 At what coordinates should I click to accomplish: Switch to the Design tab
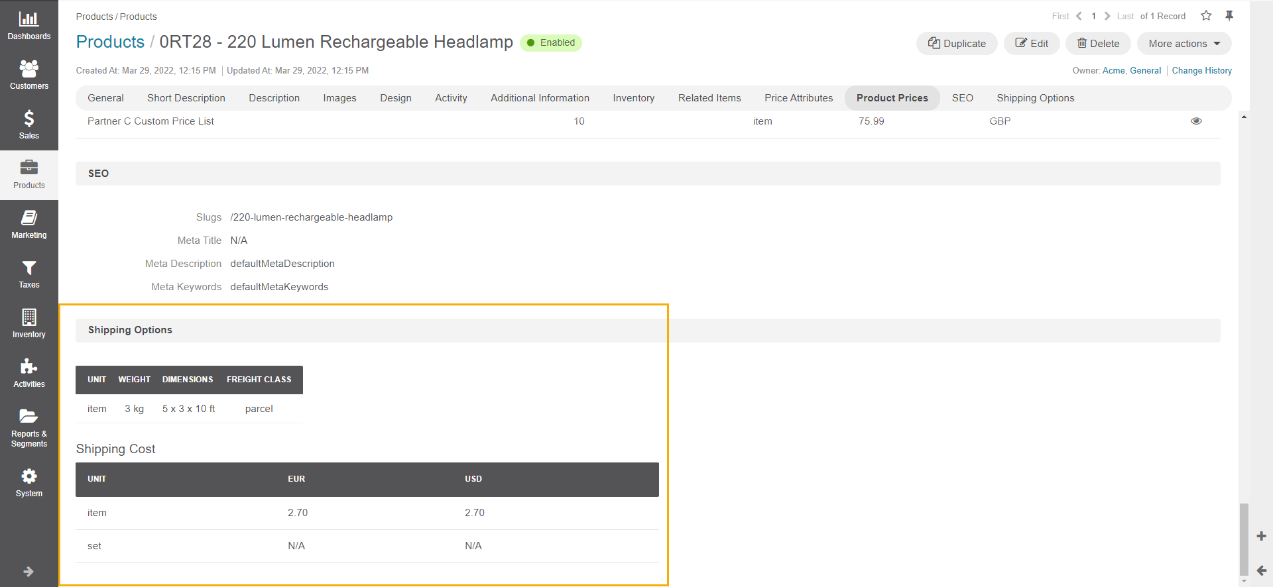click(x=396, y=98)
